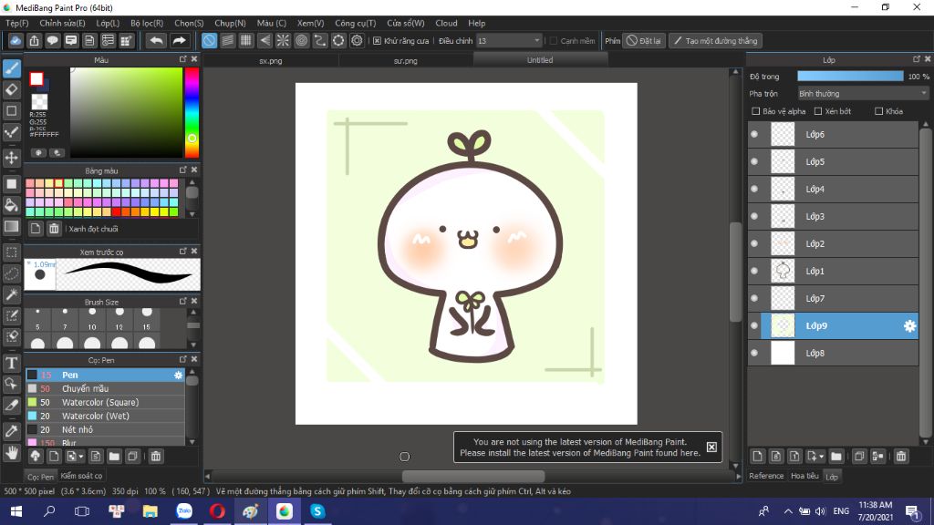934x525 pixels.
Task: Open settings gear for layer Lớp9
Action: click(909, 325)
